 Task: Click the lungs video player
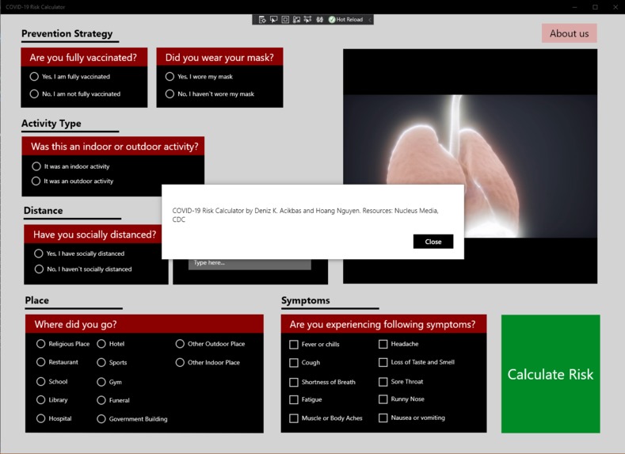coord(470,166)
